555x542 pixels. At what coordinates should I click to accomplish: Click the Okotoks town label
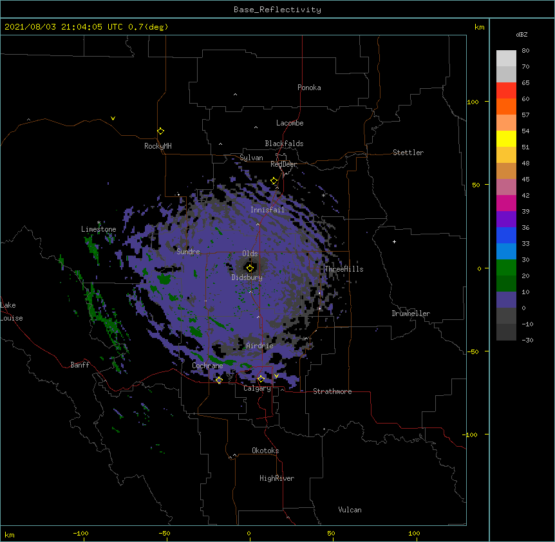click(x=265, y=451)
